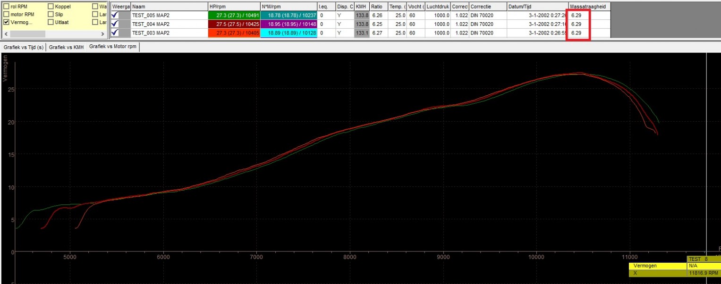721x284 pixels.
Task: Open the Grafiek vs KMH tab
Action: (67, 48)
